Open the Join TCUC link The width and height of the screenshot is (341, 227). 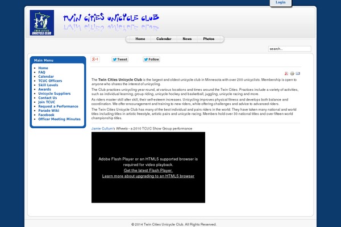[x=47, y=102]
